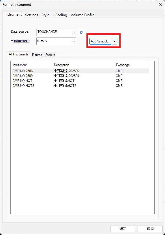Open the Volume Profile tab
165x235 pixels.
82,15
